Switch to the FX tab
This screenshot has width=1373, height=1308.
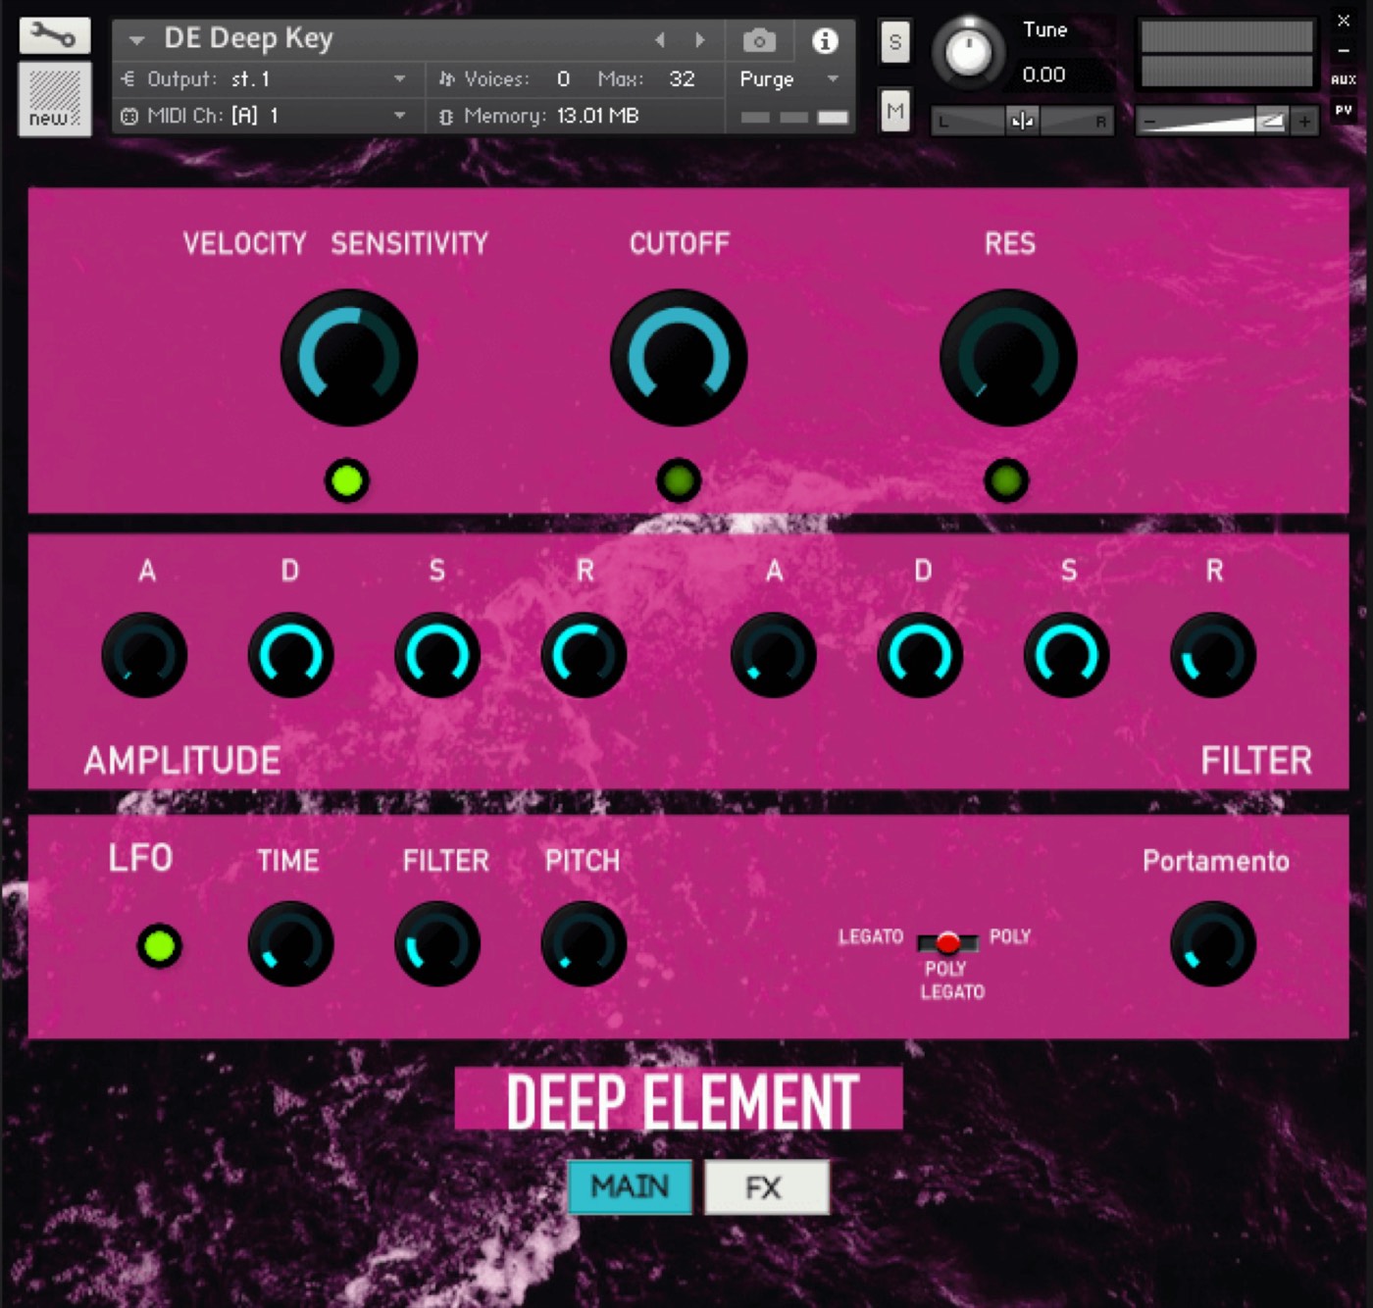point(766,1187)
